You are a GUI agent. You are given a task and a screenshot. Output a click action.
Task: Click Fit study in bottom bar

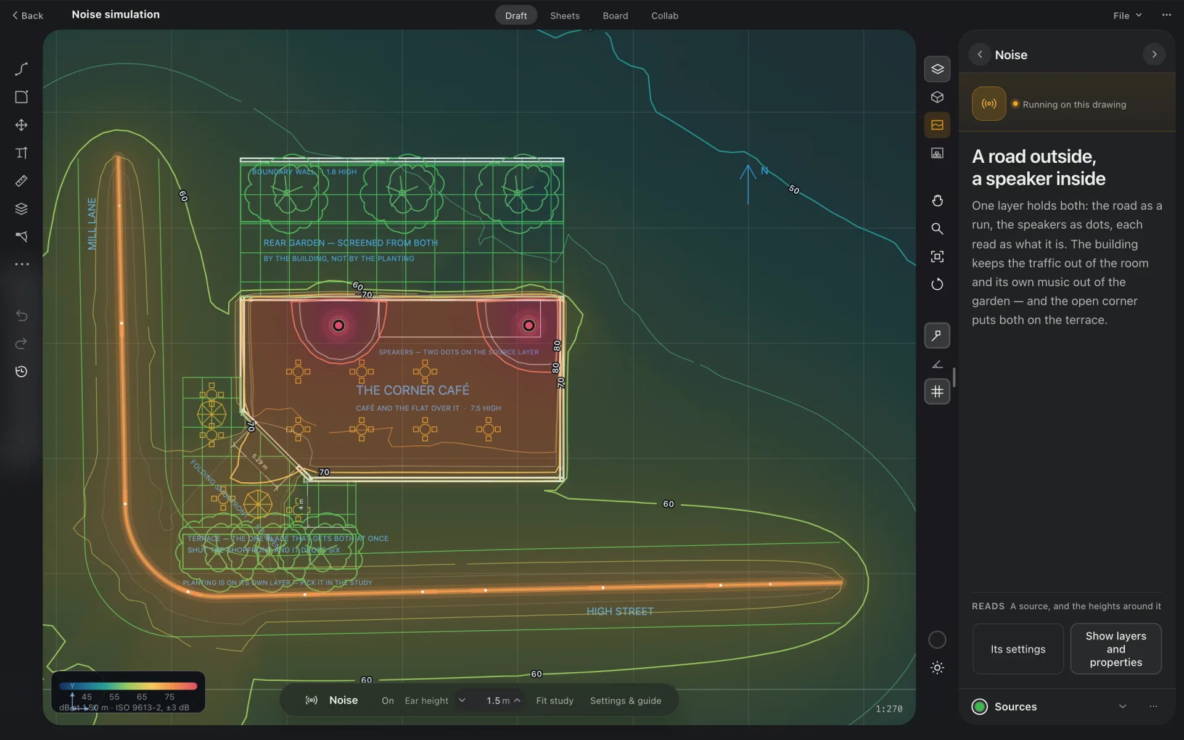pos(554,701)
